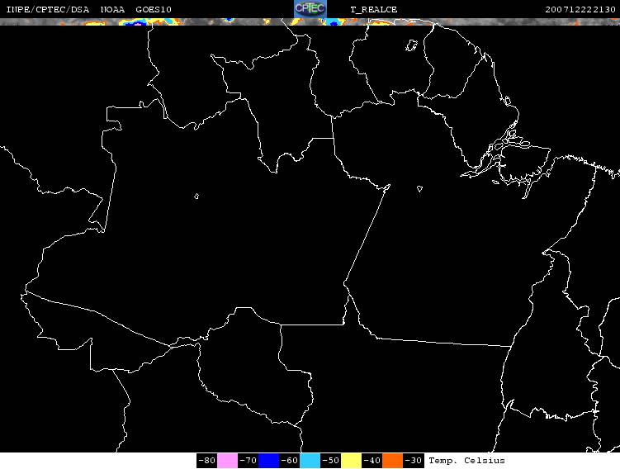Click the -80 legend value

tap(206, 460)
